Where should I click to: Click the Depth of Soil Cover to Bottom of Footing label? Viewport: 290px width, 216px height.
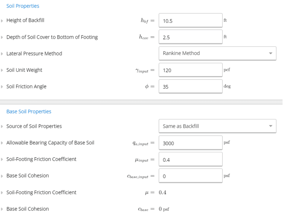pyautogui.click(x=52, y=37)
